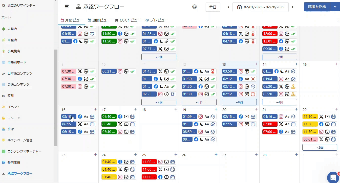The width and height of the screenshot is (340, 183).
Task: Open the create post dropdown arrow
Action: coord(335,7)
